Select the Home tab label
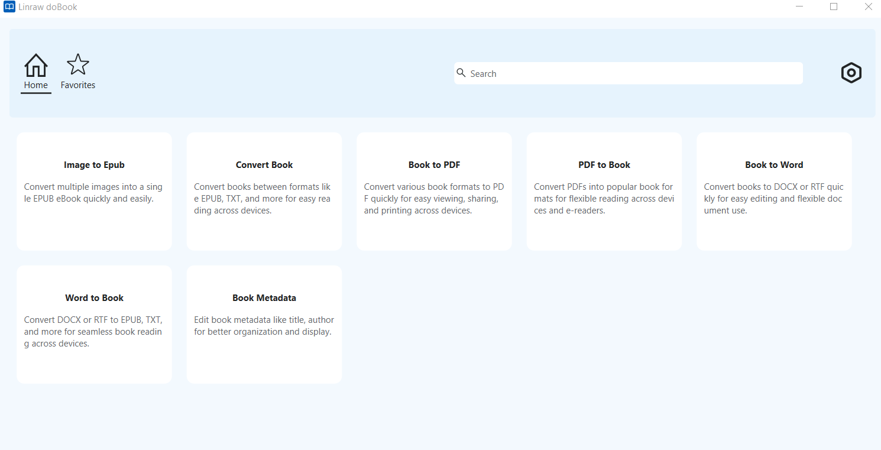Screen dimensions: 881x450 click(x=36, y=85)
